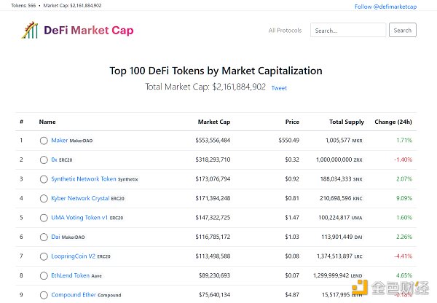Open the Follow @defimarketcap link
437x303 pixels.
point(385,6)
